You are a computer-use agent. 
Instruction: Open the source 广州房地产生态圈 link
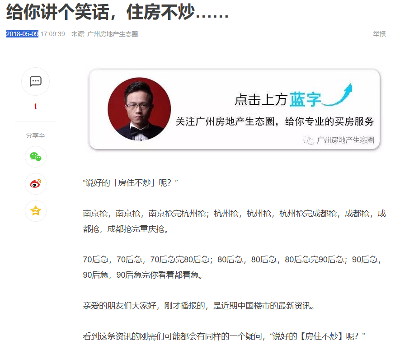(113, 34)
